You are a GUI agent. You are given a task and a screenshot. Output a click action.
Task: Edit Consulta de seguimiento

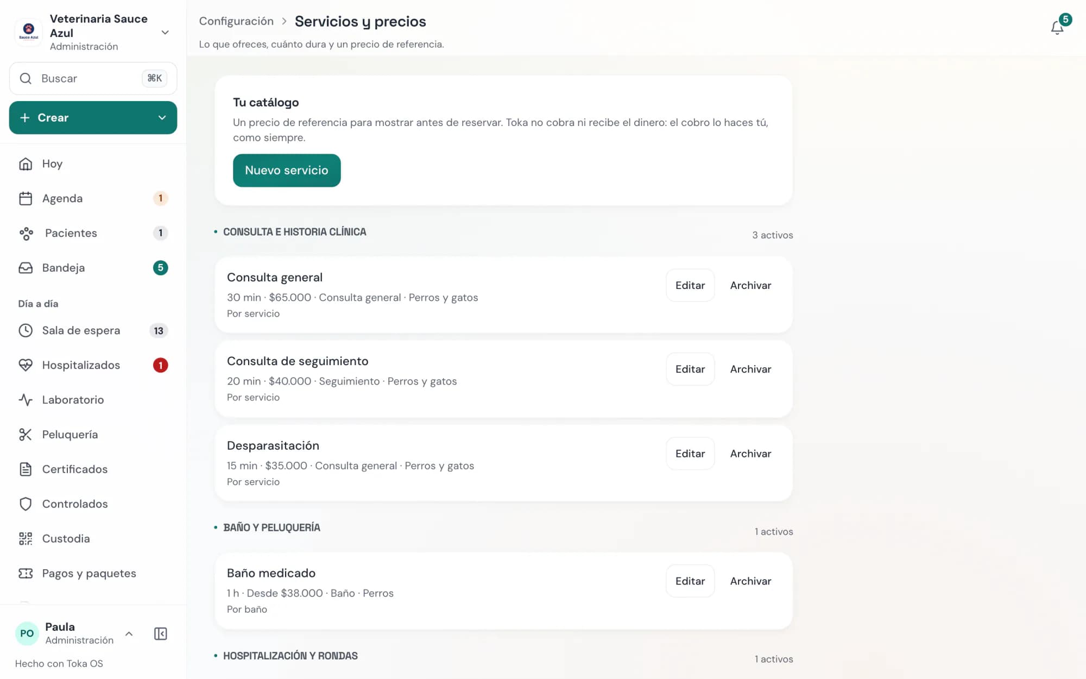click(690, 369)
